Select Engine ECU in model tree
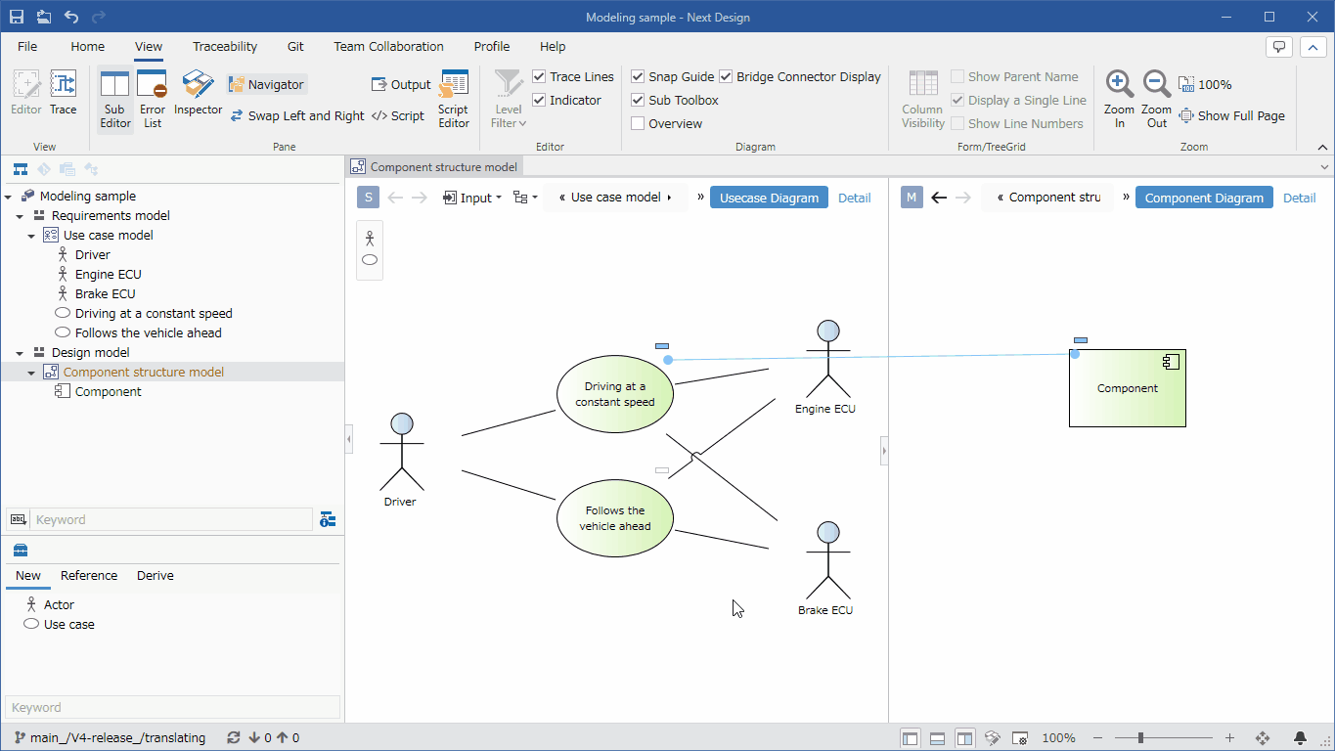Image resolution: width=1335 pixels, height=751 pixels. point(108,275)
